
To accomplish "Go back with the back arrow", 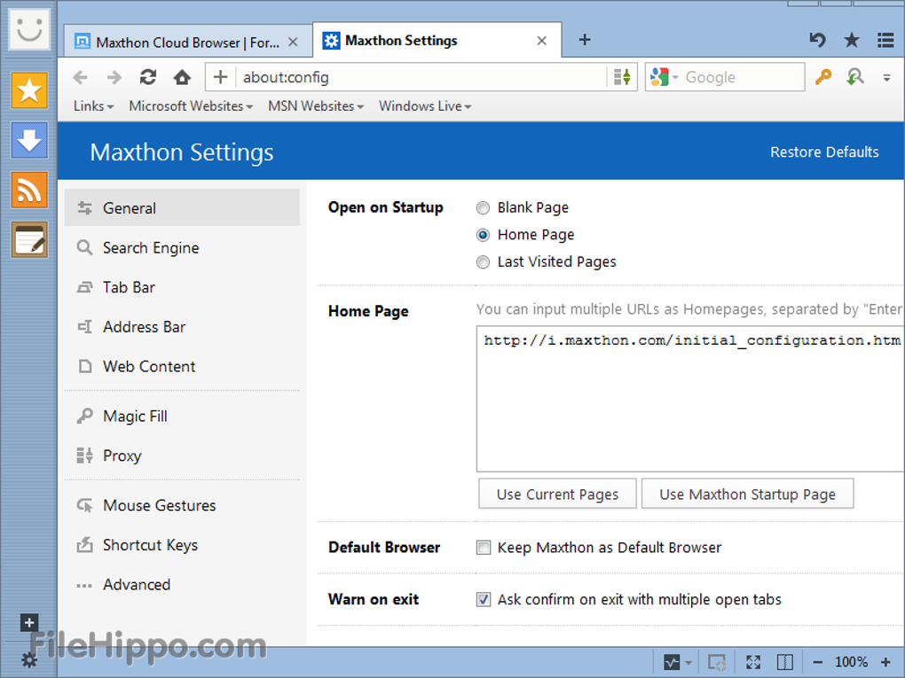I will [x=81, y=77].
